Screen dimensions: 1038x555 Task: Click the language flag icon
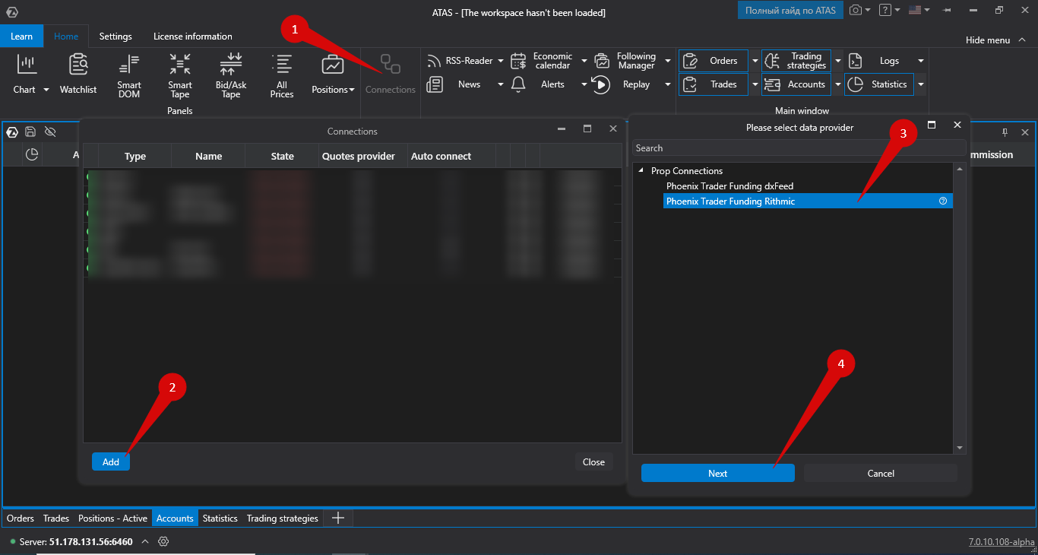click(x=914, y=11)
